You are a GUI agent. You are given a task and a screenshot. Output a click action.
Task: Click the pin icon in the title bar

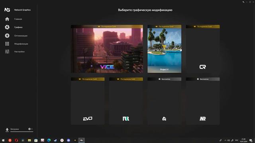point(243,2)
